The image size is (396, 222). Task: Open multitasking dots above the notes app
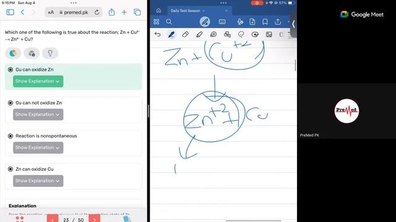pos(223,3)
